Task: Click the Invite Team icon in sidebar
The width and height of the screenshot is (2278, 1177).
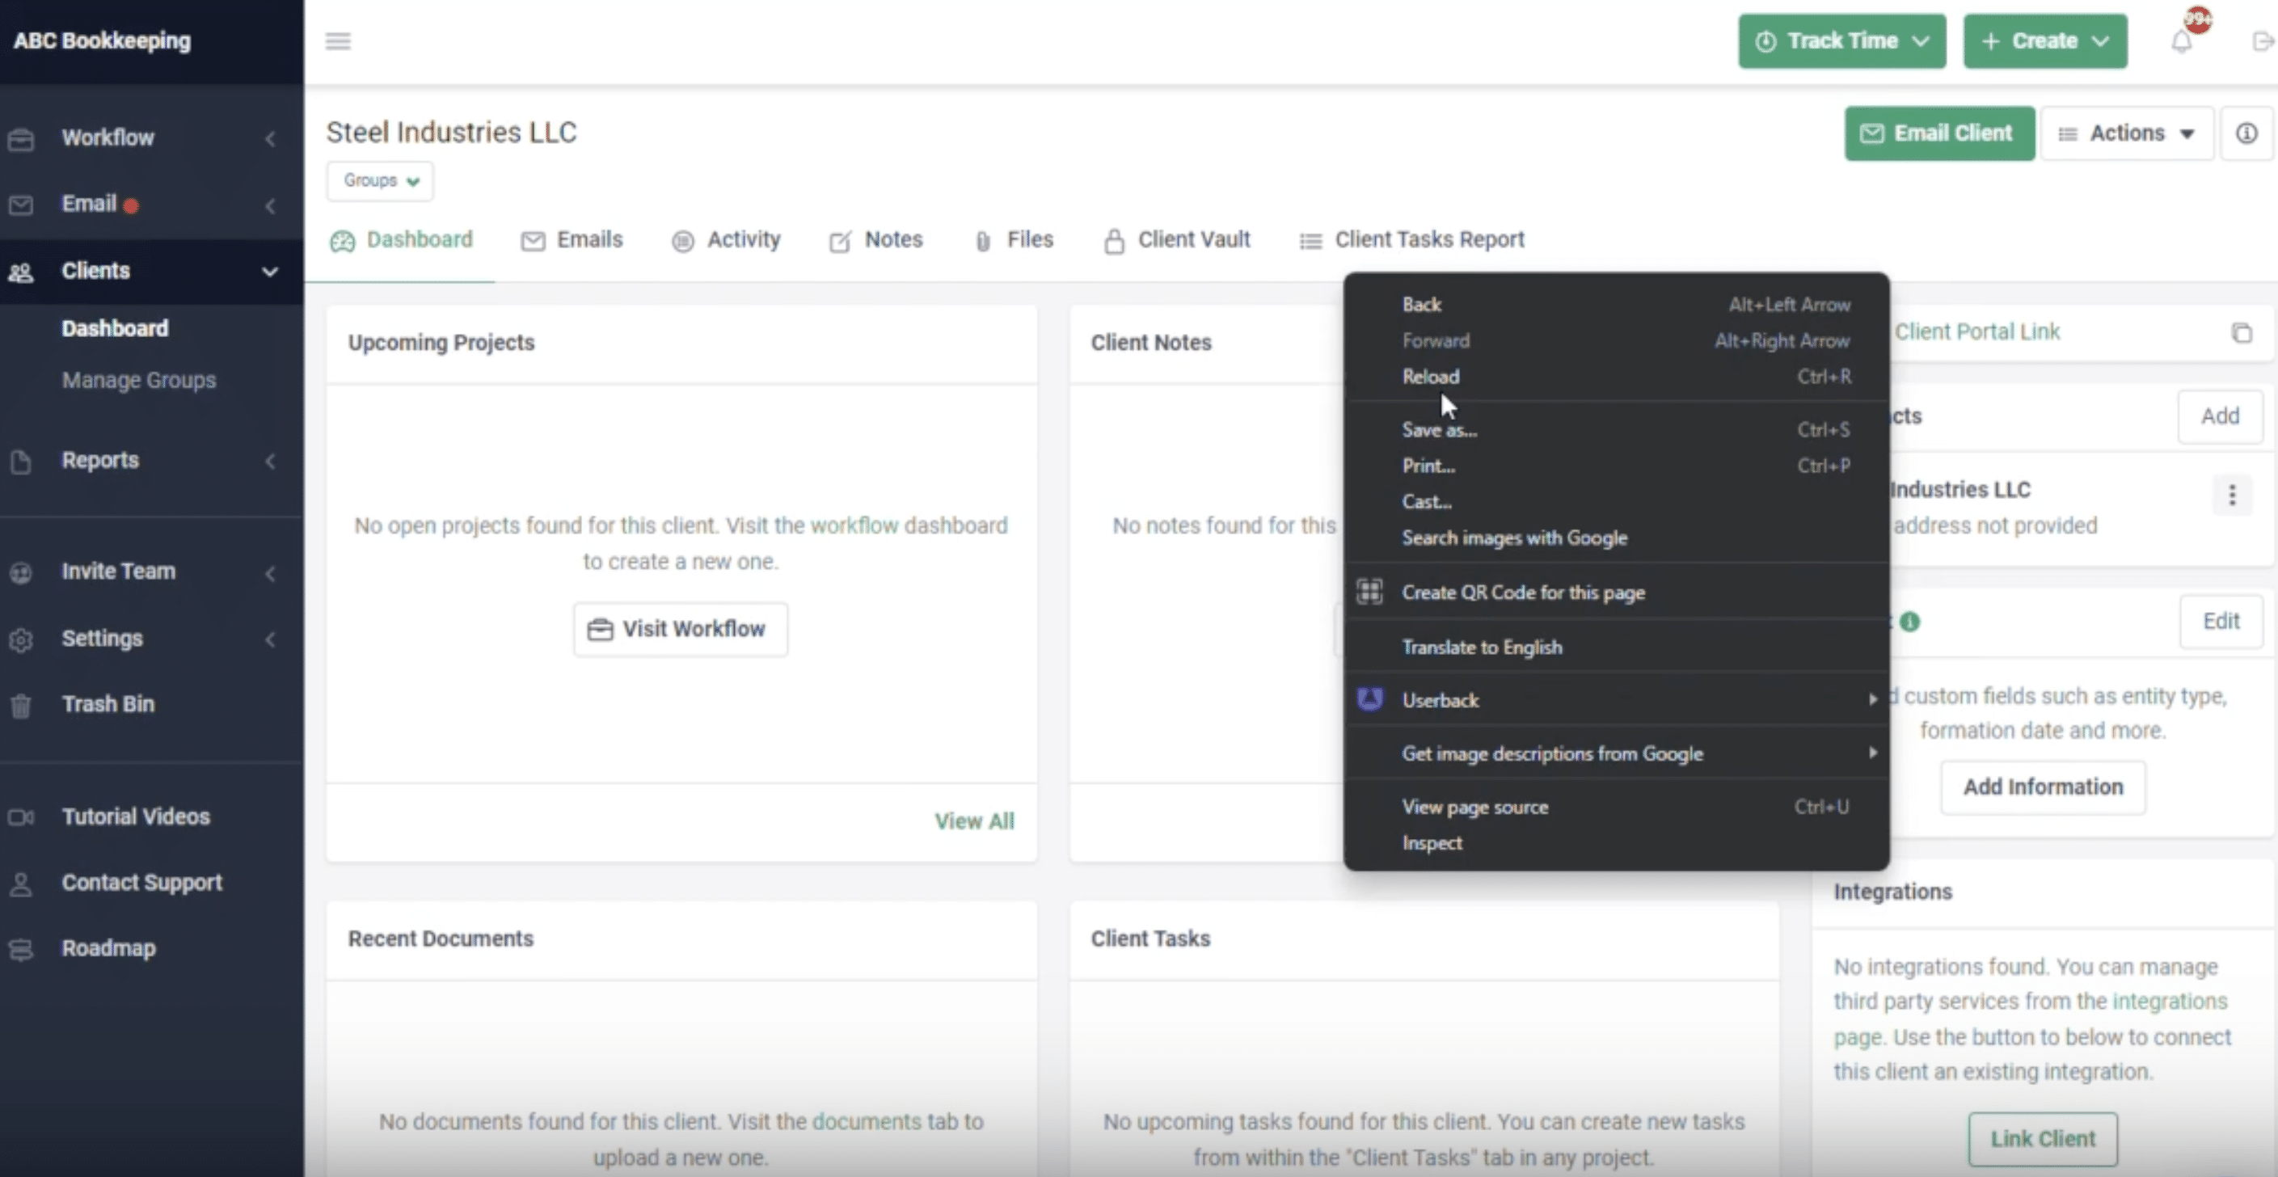Action: (21, 572)
